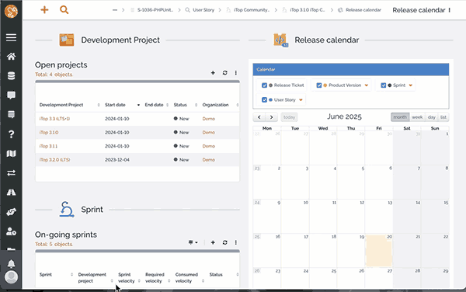Open the user admin sidebar icon
Screen dimensions: 466x292
(11, 231)
